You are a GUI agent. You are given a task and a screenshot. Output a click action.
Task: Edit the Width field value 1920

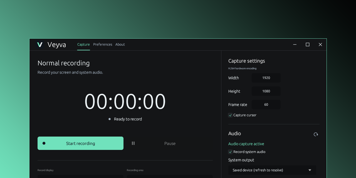[x=266, y=78]
